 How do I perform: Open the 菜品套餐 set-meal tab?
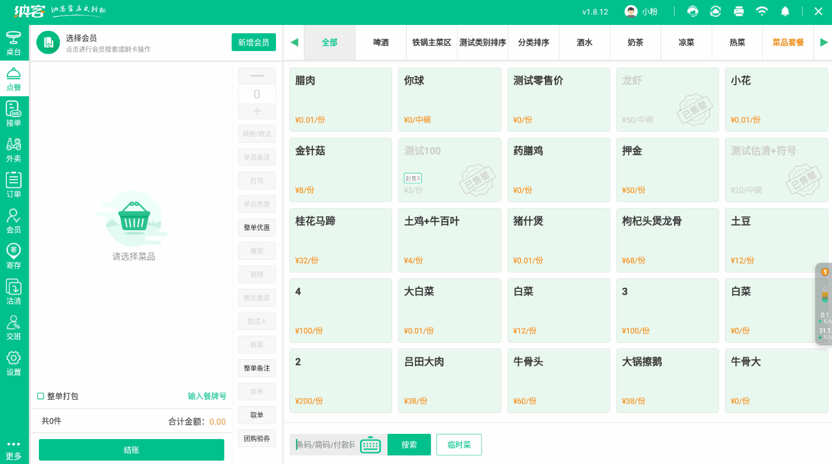pos(788,42)
